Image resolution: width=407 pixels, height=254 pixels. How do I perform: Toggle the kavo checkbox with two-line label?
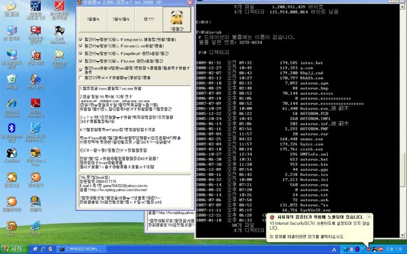(81, 70)
